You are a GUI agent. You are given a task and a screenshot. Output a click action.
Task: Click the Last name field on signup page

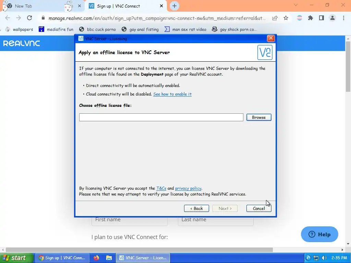pyautogui.click(x=216, y=221)
